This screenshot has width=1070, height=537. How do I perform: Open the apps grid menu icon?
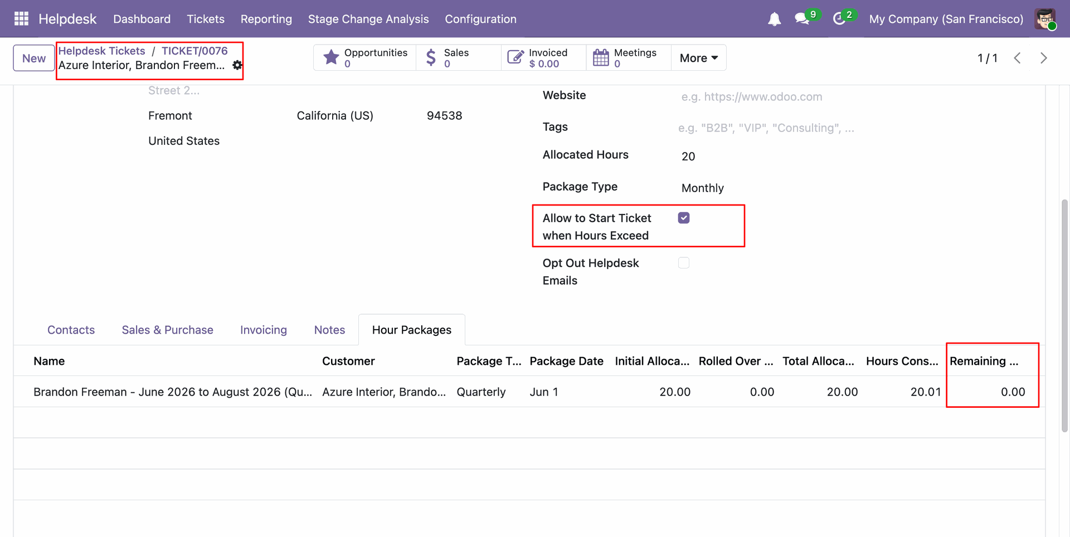click(x=21, y=19)
